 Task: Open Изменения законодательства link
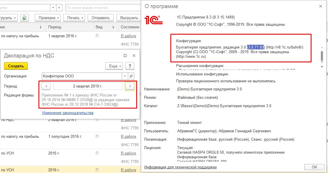click(x=68, y=113)
